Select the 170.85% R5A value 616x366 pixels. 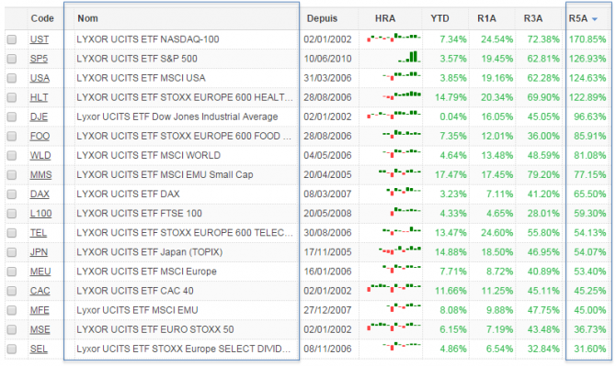point(587,39)
